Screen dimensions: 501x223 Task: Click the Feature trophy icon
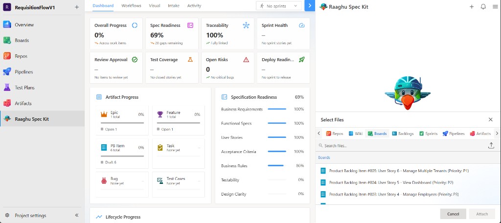(160, 114)
